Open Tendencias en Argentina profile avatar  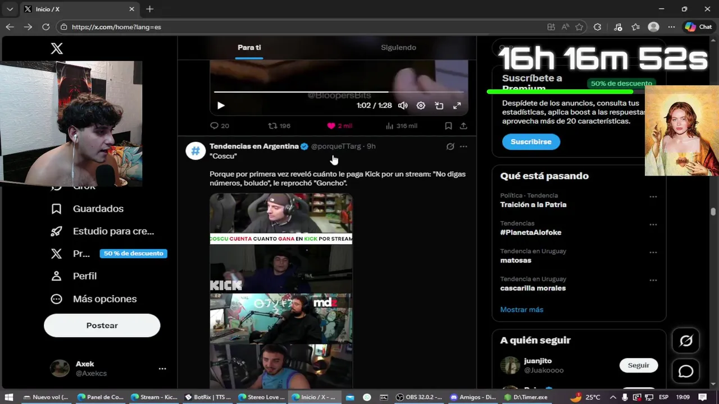(x=195, y=150)
